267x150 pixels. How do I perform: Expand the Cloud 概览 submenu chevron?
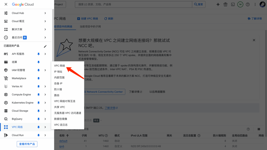coord(45,21)
